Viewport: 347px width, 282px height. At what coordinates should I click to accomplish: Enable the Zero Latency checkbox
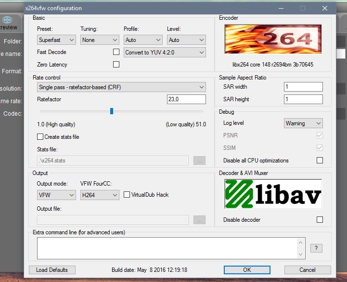click(x=116, y=65)
